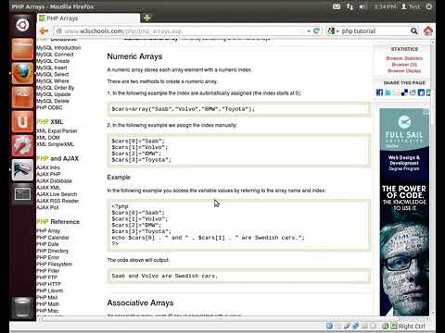Go to MySQL Update chapter
Screen dimensions: 445x333
tap(54, 94)
